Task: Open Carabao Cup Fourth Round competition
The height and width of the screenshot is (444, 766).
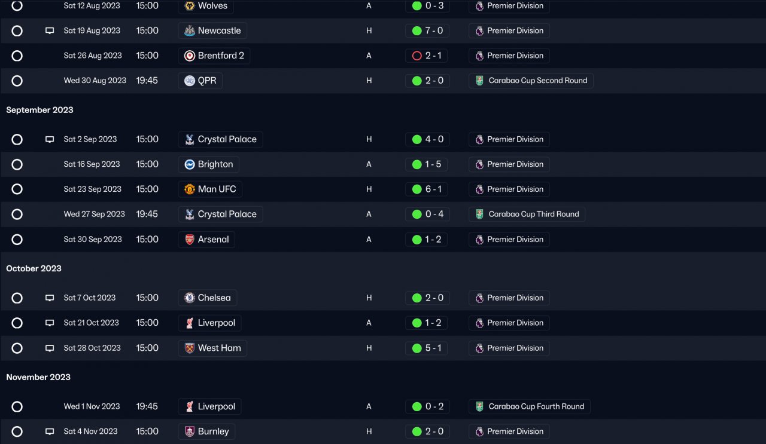Action: (530, 406)
